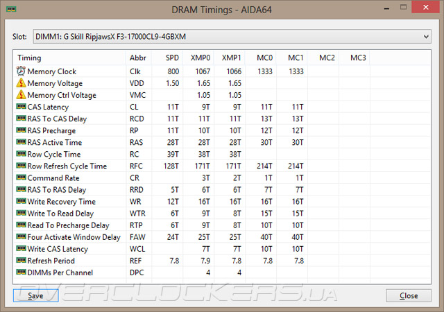Click the red window close X
Screen dimensions: 444x312
tap(425, 7)
